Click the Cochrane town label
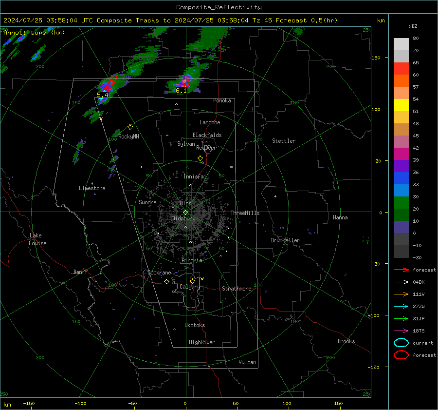This screenshot has width=438, height=410. point(159,273)
